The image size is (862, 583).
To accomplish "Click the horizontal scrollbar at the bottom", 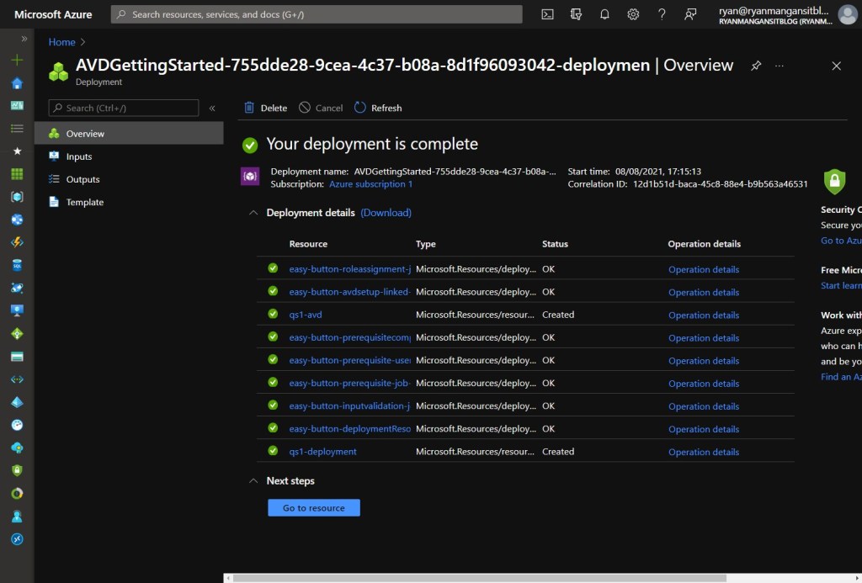I will click(480, 578).
